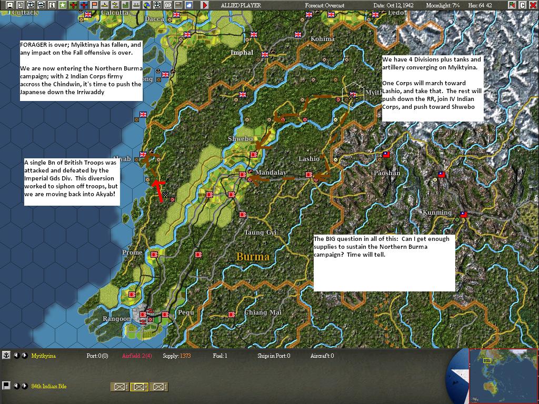Select next unit arrow by 84th Indian Bde
The width and height of the screenshot is (539, 404).
point(24,386)
